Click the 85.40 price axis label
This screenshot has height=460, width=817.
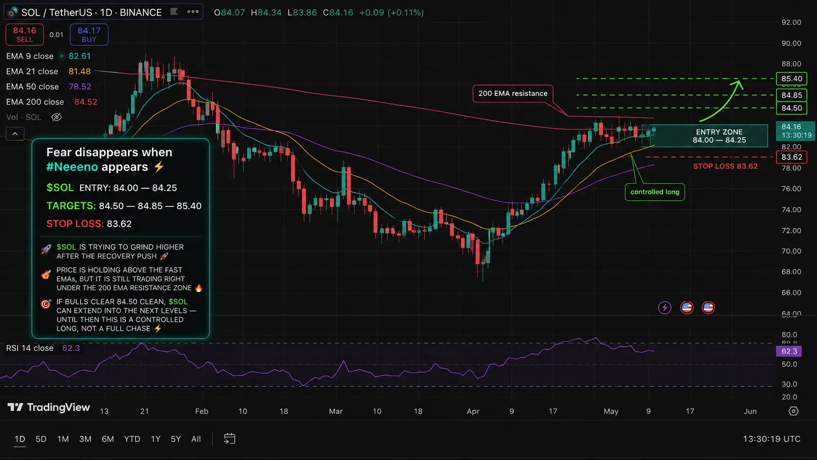(792, 79)
